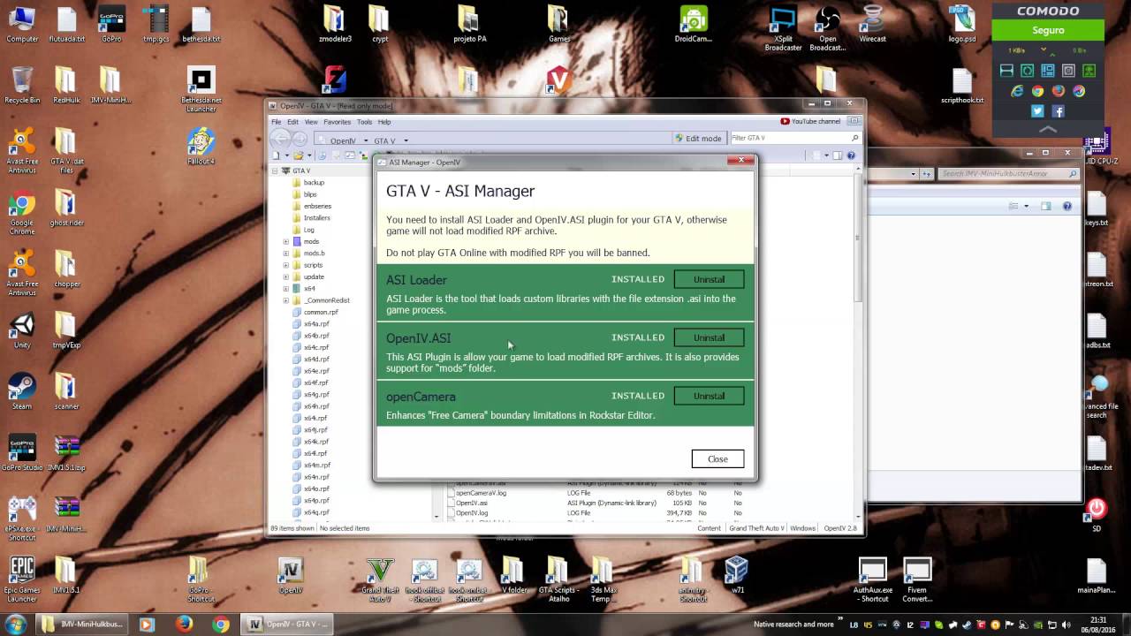Collapse the Comodo widget with bottom chevron

coord(1048,129)
